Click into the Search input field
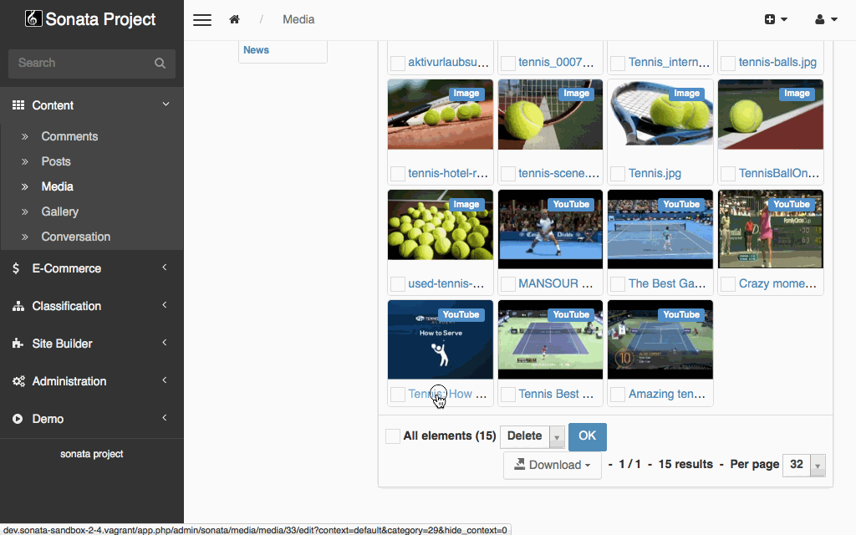 (81, 64)
